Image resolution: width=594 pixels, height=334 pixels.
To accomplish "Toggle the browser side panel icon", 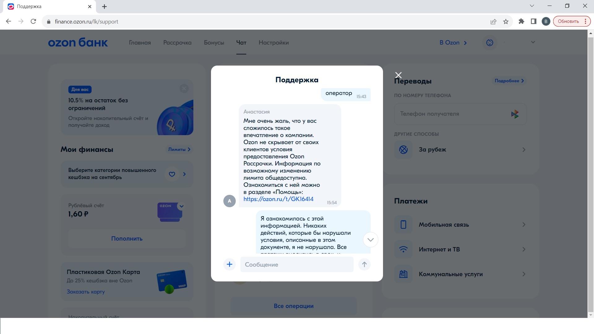I will (534, 21).
